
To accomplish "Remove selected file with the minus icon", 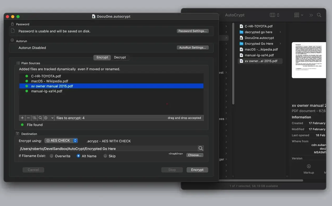I will 28,118.
